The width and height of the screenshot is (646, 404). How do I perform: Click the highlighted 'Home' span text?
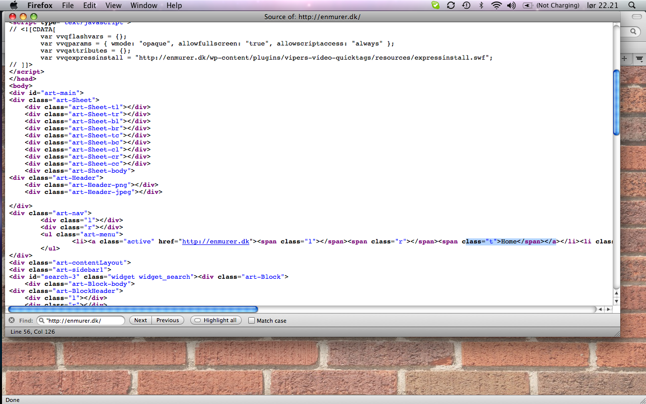coord(509,241)
